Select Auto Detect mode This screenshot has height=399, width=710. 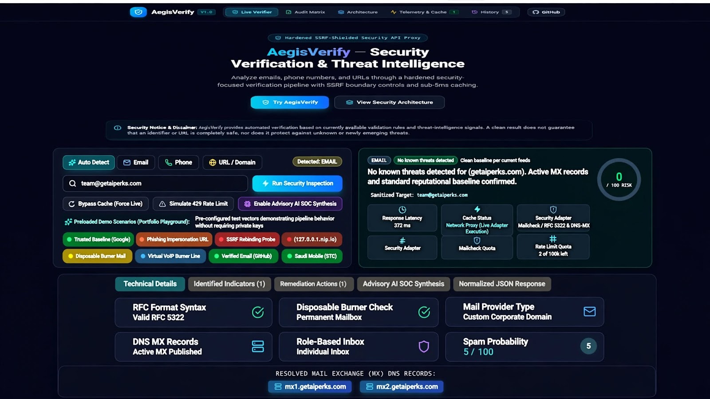pos(89,162)
